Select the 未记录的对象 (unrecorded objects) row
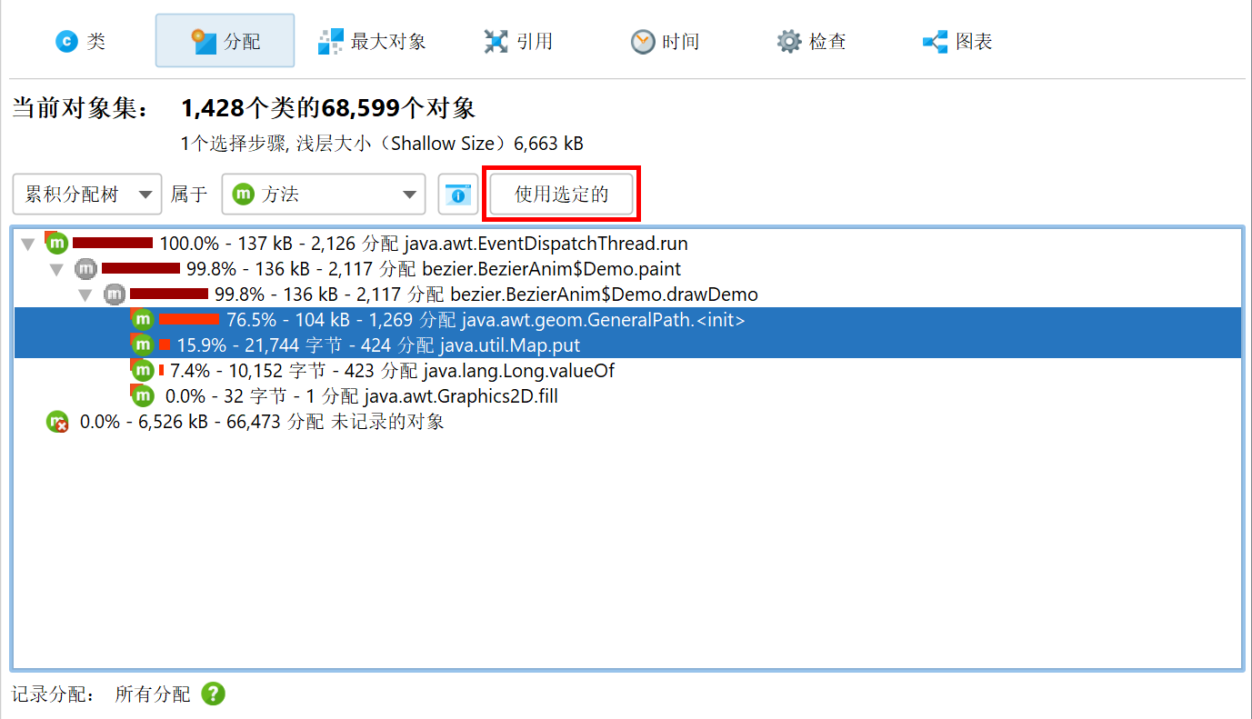This screenshot has width=1252, height=719. [627, 422]
